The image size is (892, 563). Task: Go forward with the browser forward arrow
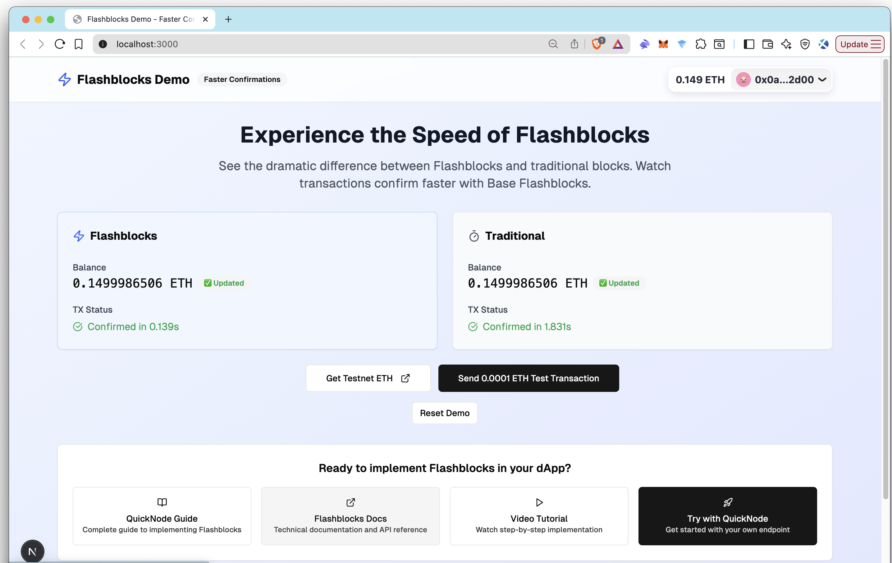[41, 44]
